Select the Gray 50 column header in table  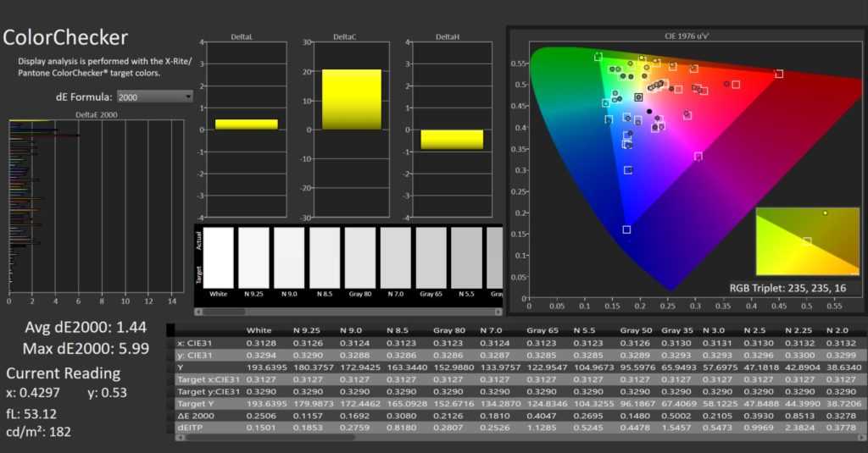(x=636, y=329)
